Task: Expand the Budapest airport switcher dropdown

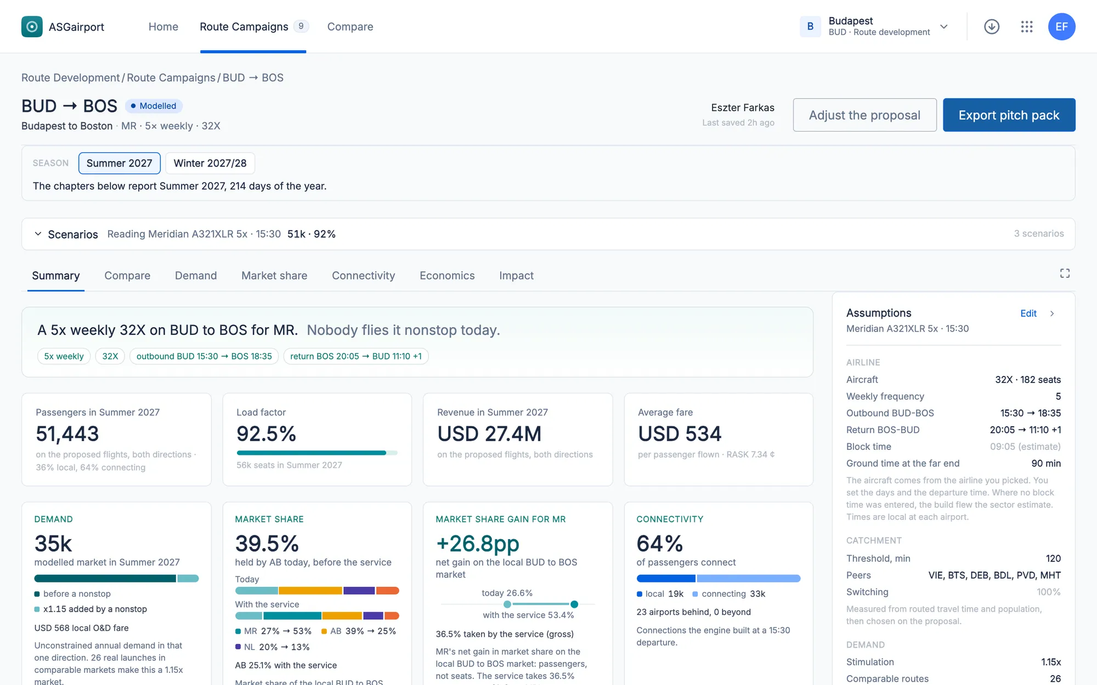Action: [x=944, y=26]
